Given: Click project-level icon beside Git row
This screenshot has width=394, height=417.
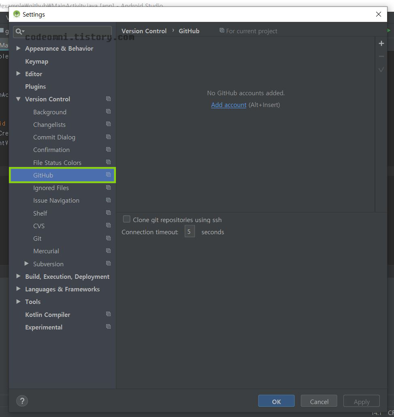Looking at the screenshot, I should tap(108, 238).
